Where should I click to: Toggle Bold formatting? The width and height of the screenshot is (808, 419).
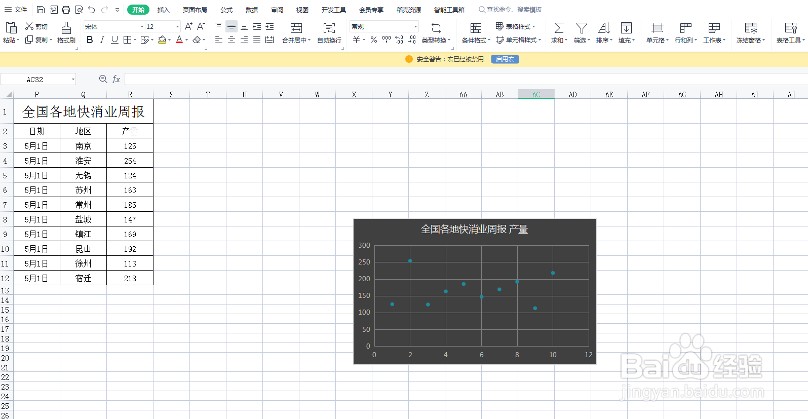pyautogui.click(x=90, y=40)
